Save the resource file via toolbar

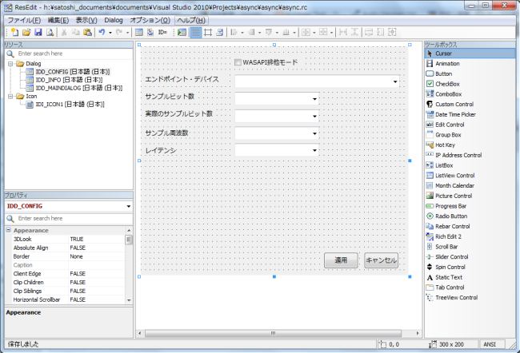[38, 32]
